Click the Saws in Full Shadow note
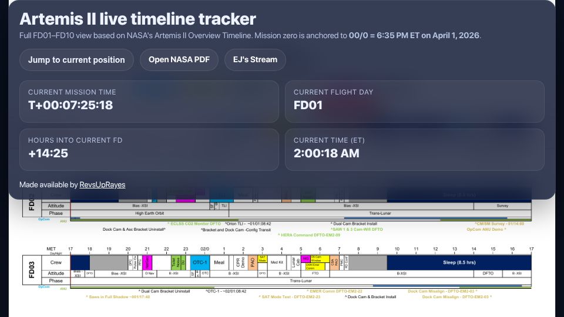 tap(118, 297)
